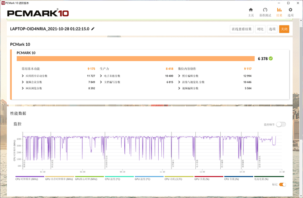Go to the Home (主页) tab
This screenshot has height=198, width=303.
pos(251,12)
